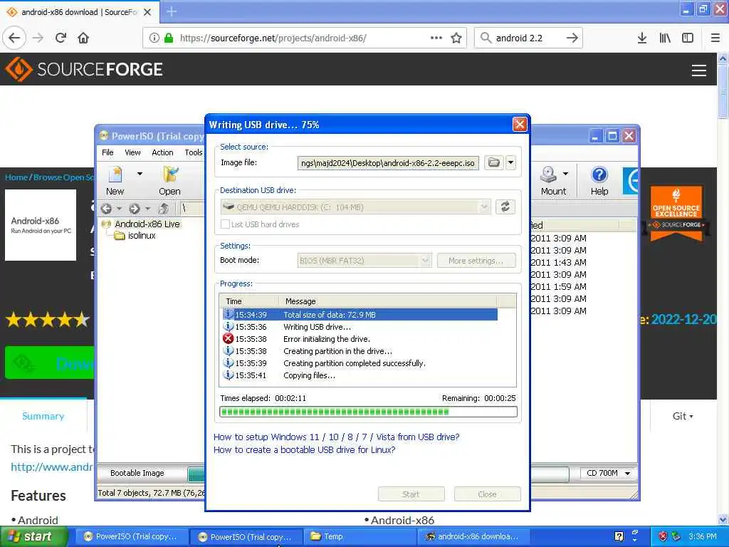Browse for image file with folder icon

pyautogui.click(x=494, y=163)
